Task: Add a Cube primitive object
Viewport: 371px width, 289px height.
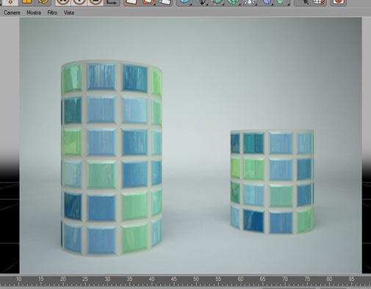Action: click(x=184, y=2)
